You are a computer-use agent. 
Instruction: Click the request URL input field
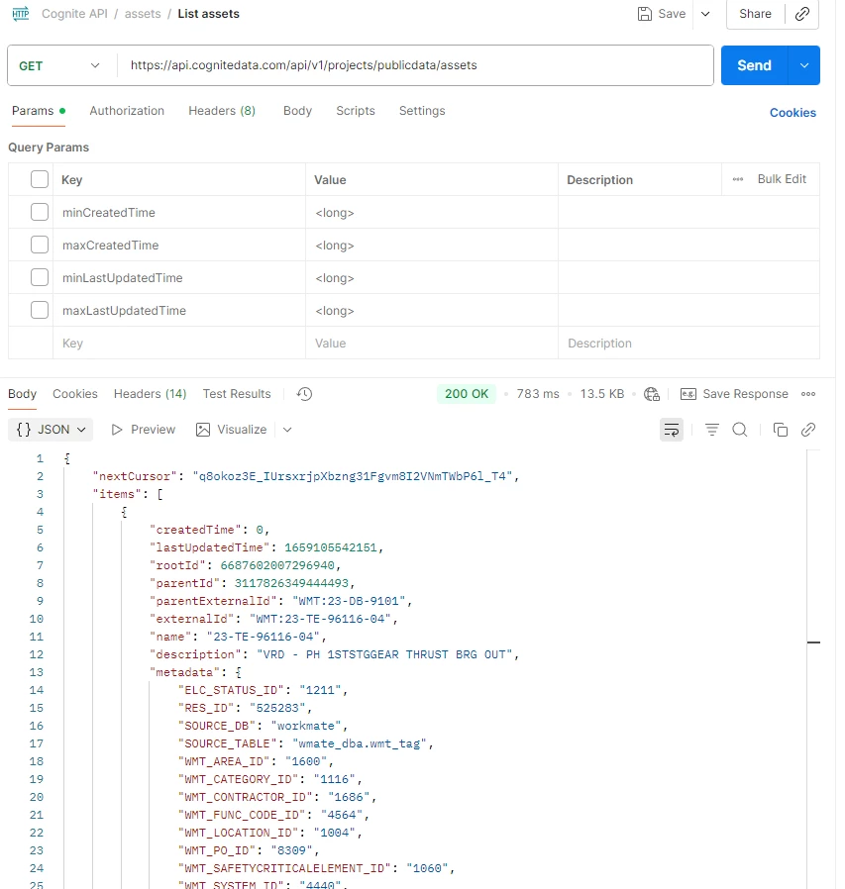[x=416, y=65]
